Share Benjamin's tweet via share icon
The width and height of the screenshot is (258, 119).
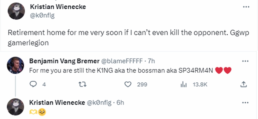[243, 84]
